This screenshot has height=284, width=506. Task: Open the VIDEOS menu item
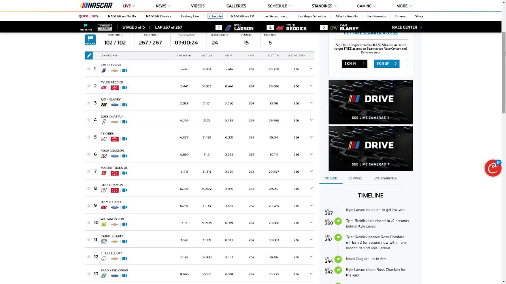coord(198,6)
